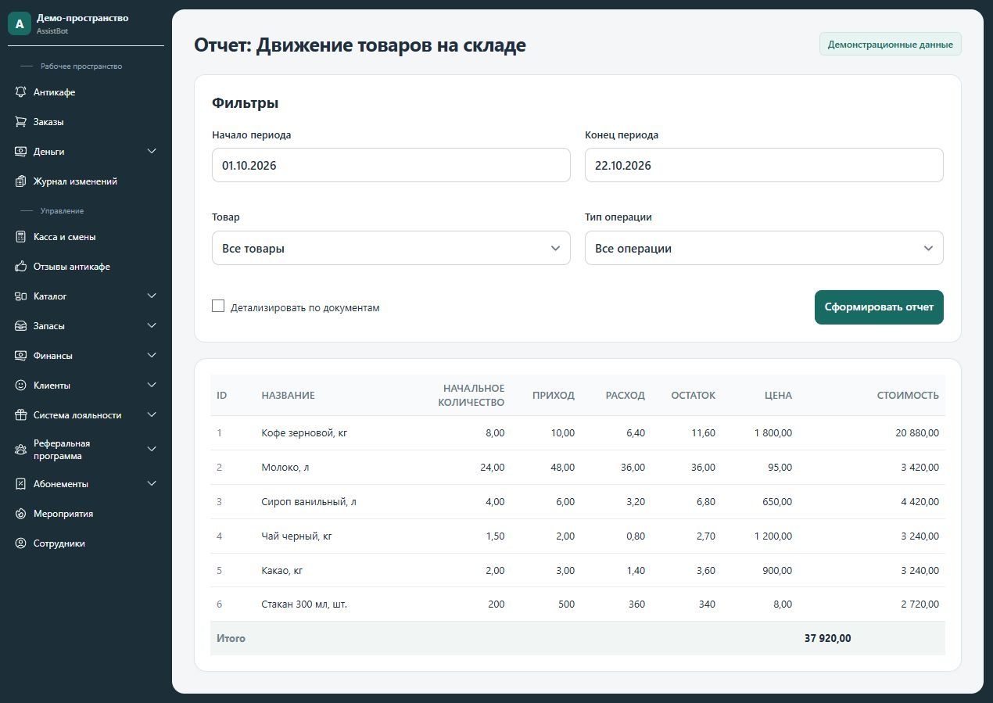Image resolution: width=993 pixels, height=703 pixels.
Task: Click the Заказы cart icon
Action: click(21, 122)
